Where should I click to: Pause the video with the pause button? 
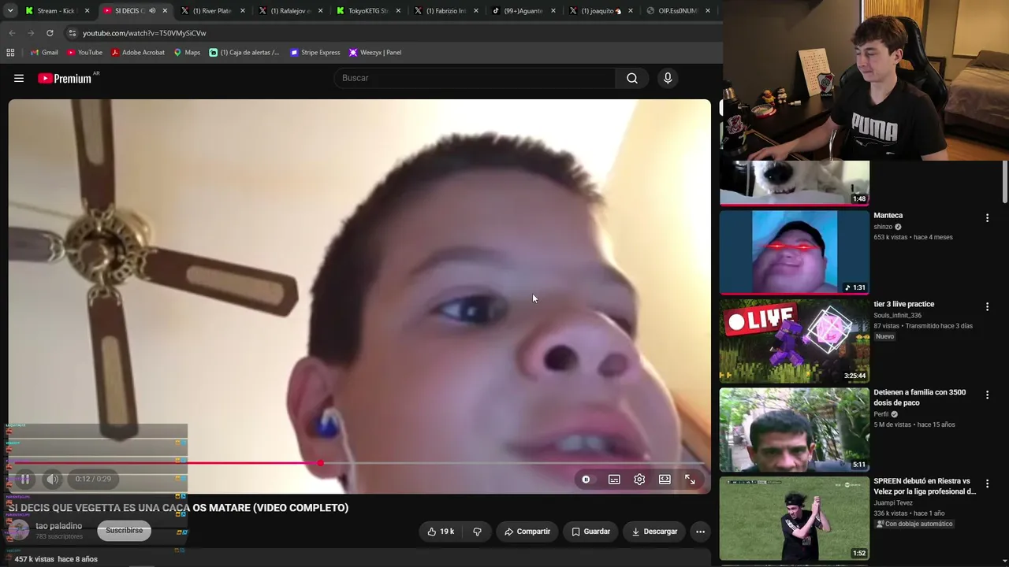pos(25,479)
